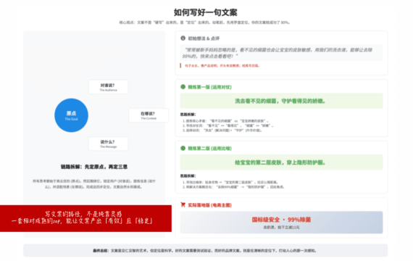This screenshot has width=413, height=261.
Task: Select the blue 原点 The Goal circle
Action: 71,115
